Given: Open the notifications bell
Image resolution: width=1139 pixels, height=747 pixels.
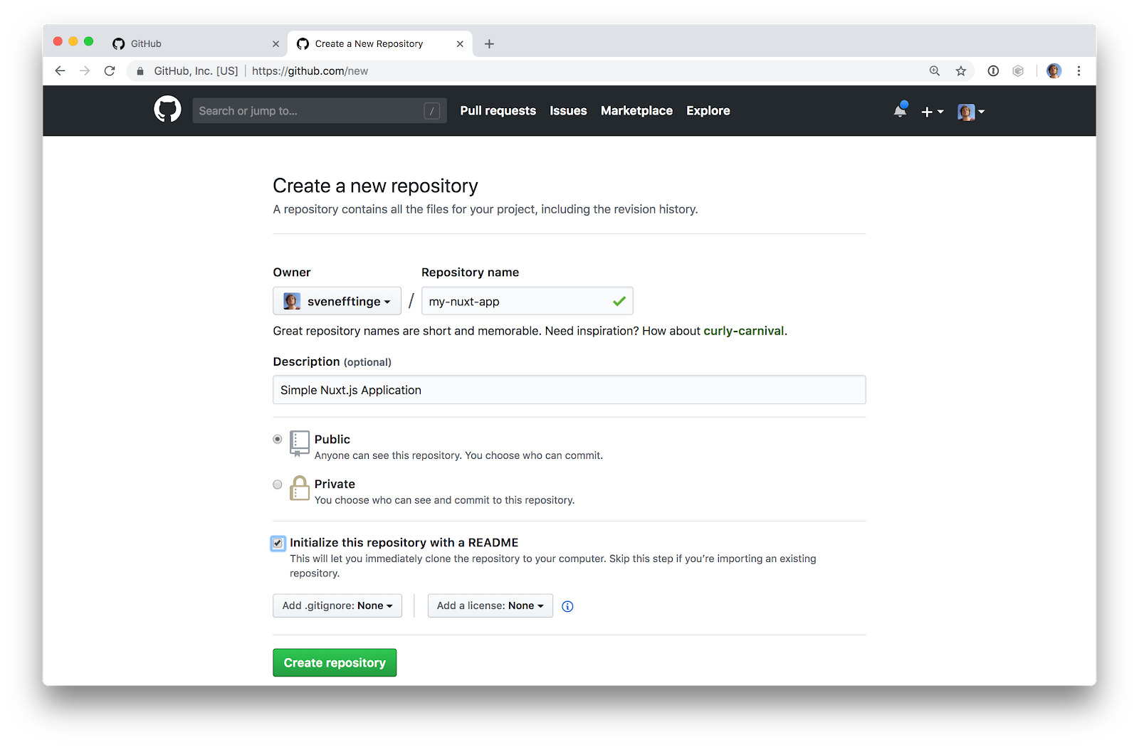Looking at the screenshot, I should (901, 110).
